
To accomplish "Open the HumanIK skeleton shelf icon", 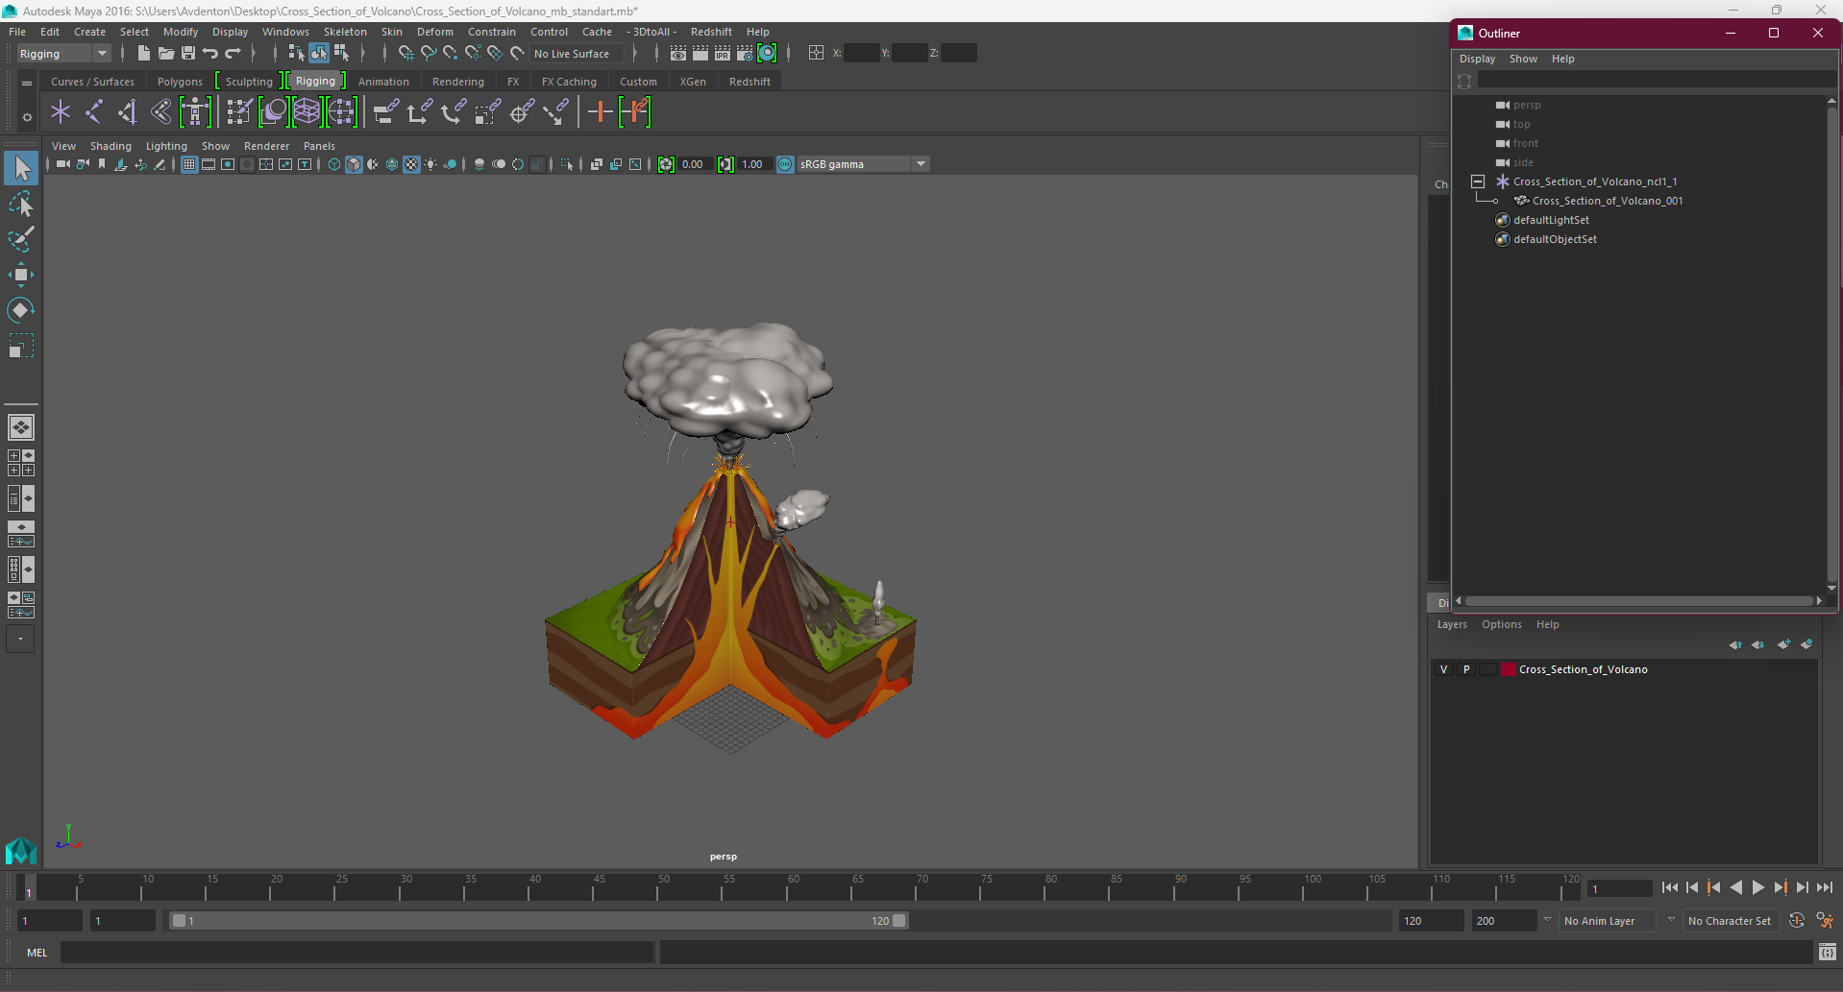I will pos(195,112).
